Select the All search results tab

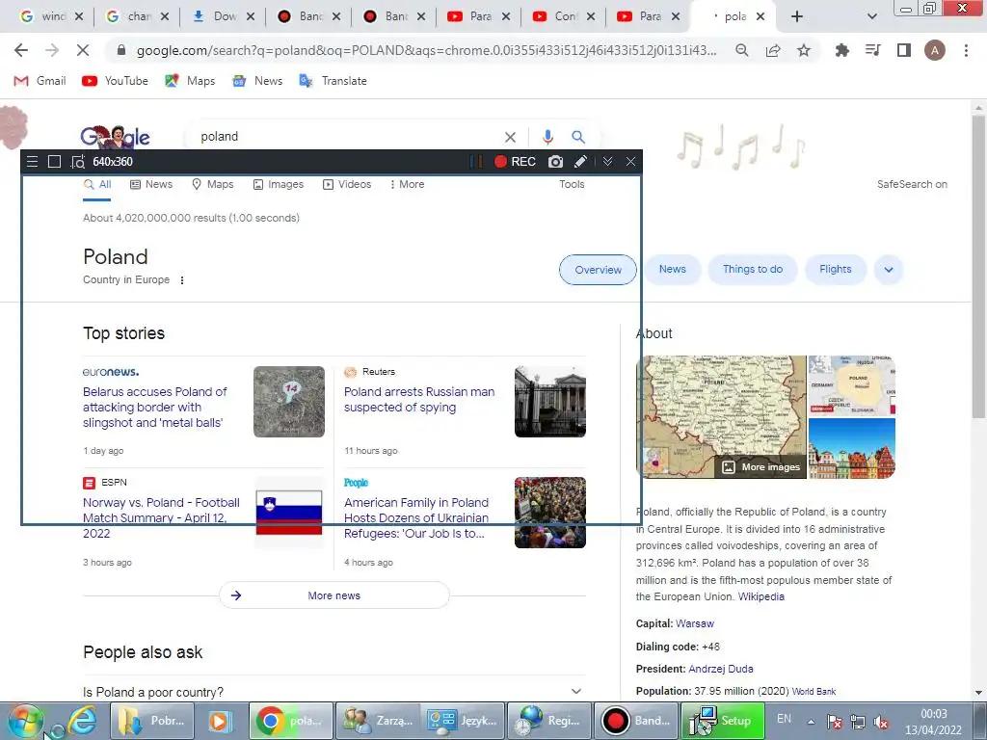[x=97, y=184]
